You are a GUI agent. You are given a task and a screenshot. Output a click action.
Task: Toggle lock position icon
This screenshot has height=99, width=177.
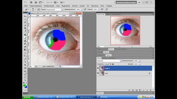coord(111,64)
